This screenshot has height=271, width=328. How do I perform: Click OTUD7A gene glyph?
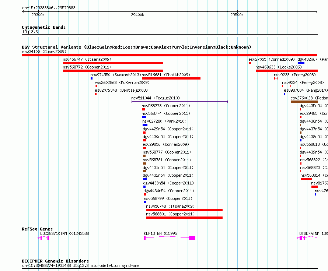click(x=307, y=238)
